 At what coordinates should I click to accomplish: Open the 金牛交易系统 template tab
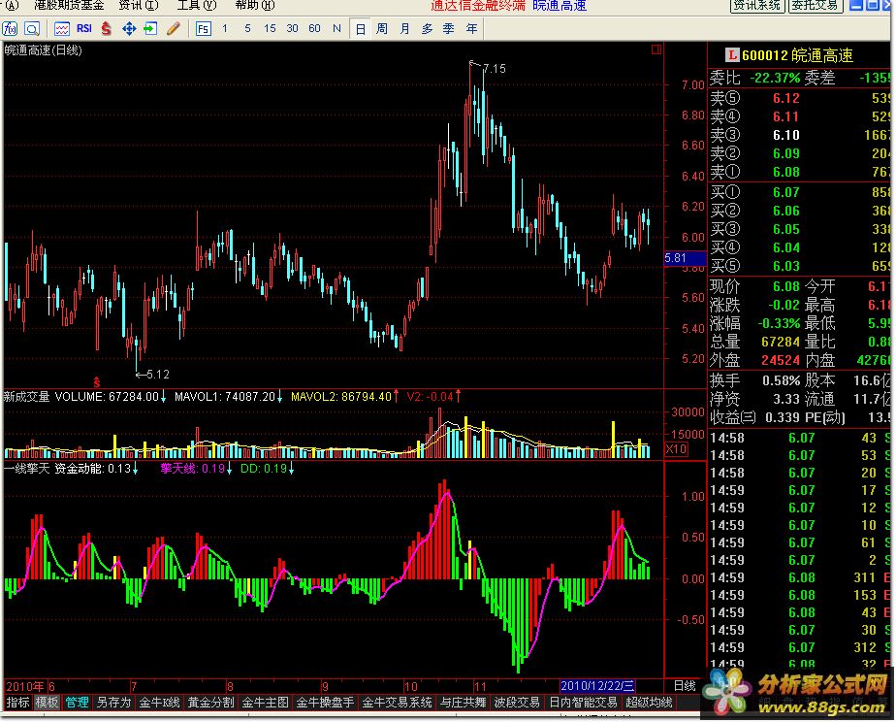[x=398, y=702]
